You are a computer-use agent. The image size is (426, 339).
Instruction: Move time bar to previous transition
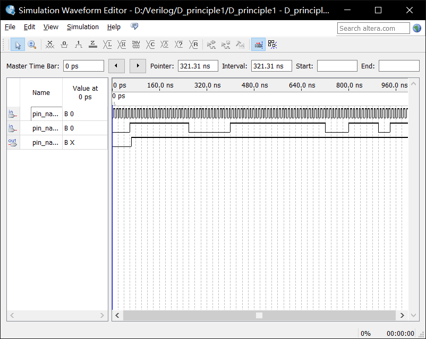tap(116, 66)
